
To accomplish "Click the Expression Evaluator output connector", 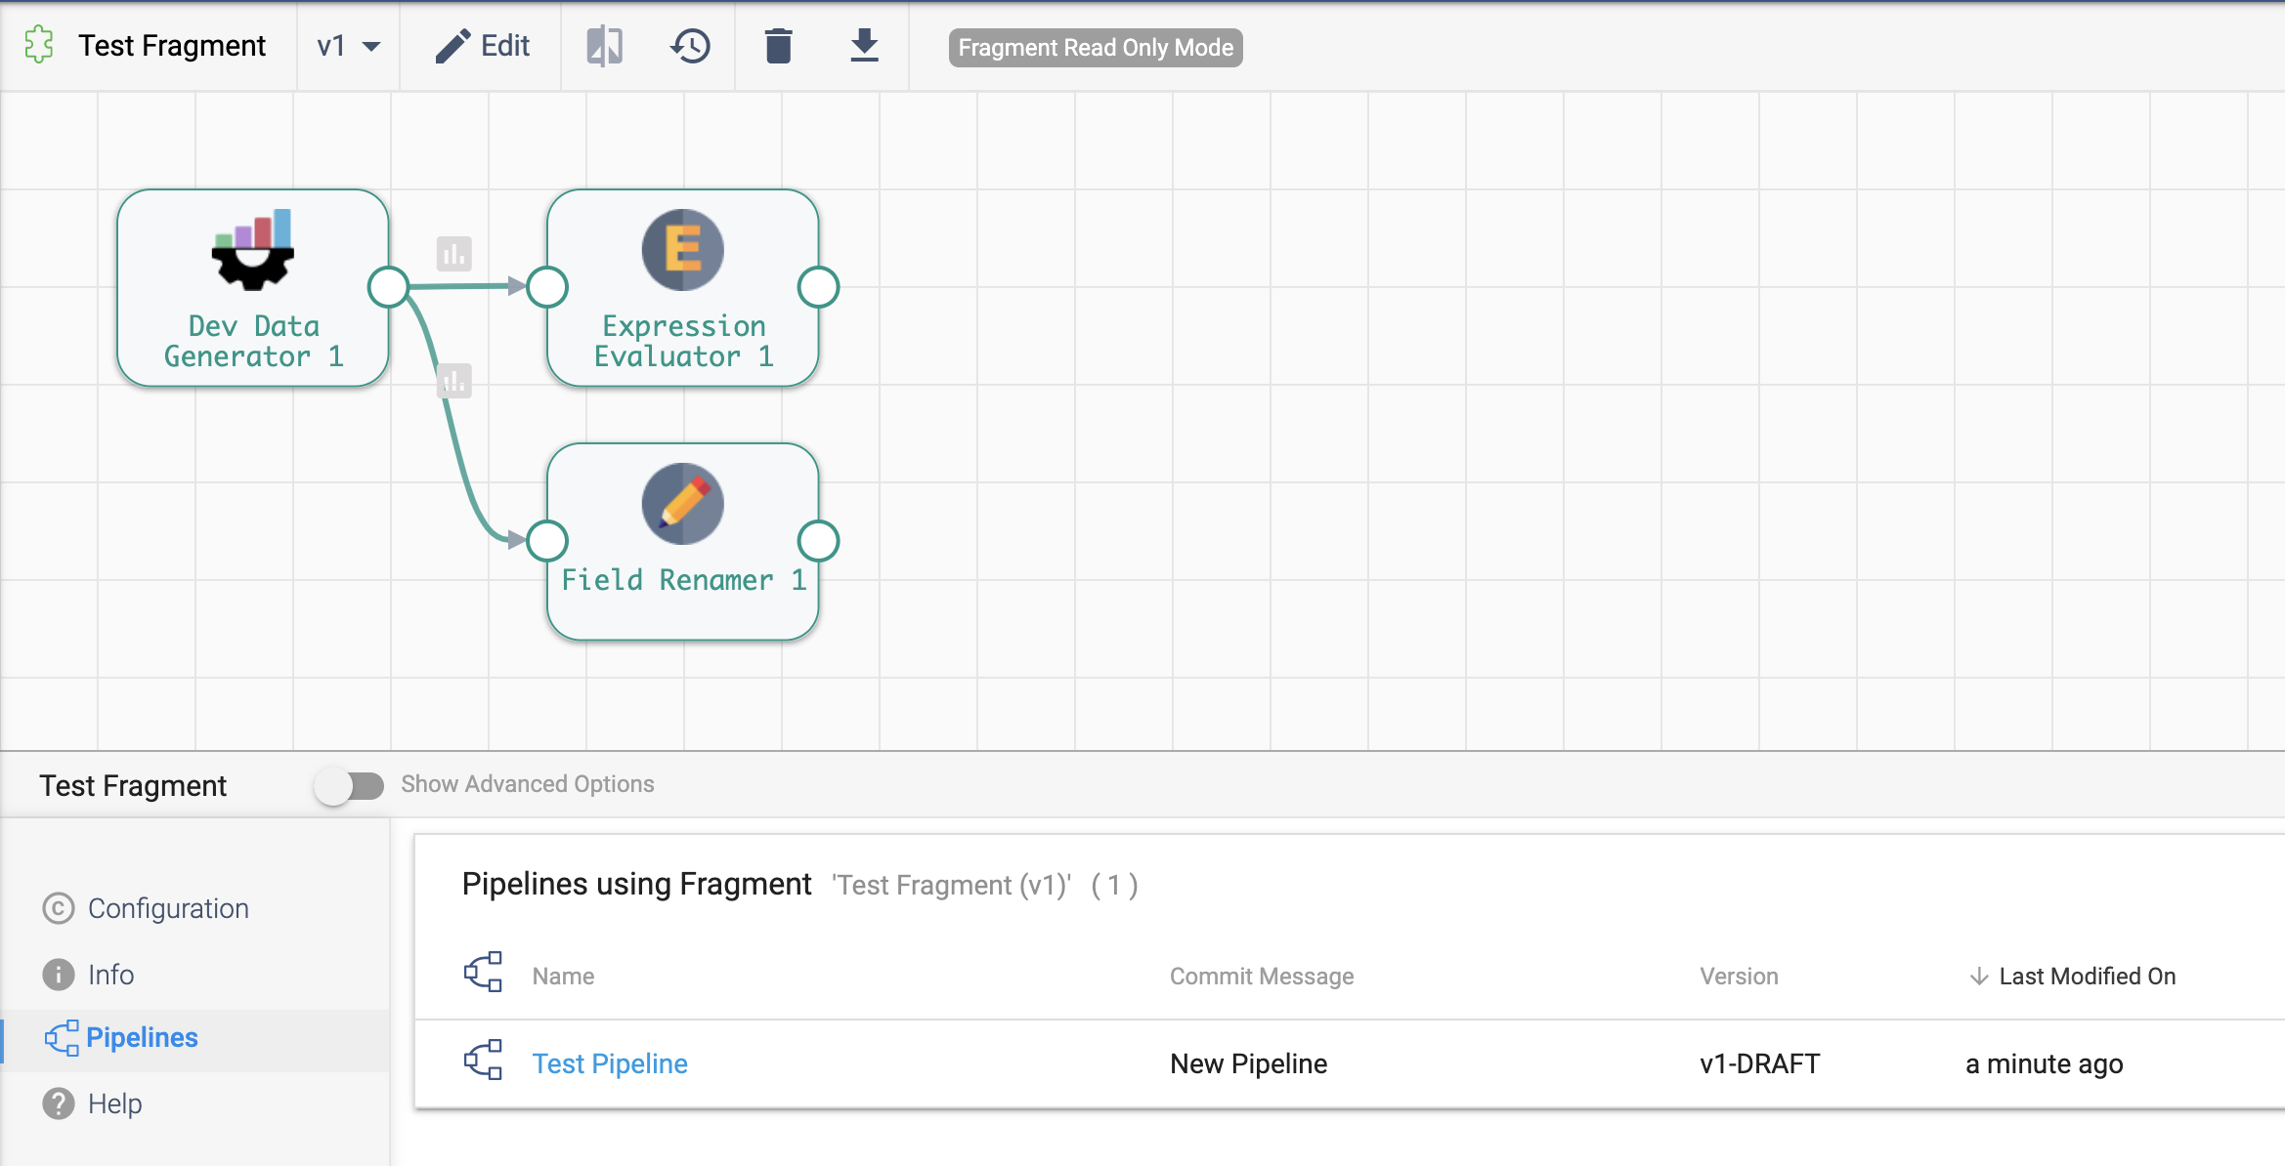I will (818, 287).
